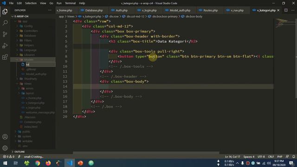The height and width of the screenshot is (167, 297).
Task: Open Explorer's more actions ellipsis
Action: 50,10
